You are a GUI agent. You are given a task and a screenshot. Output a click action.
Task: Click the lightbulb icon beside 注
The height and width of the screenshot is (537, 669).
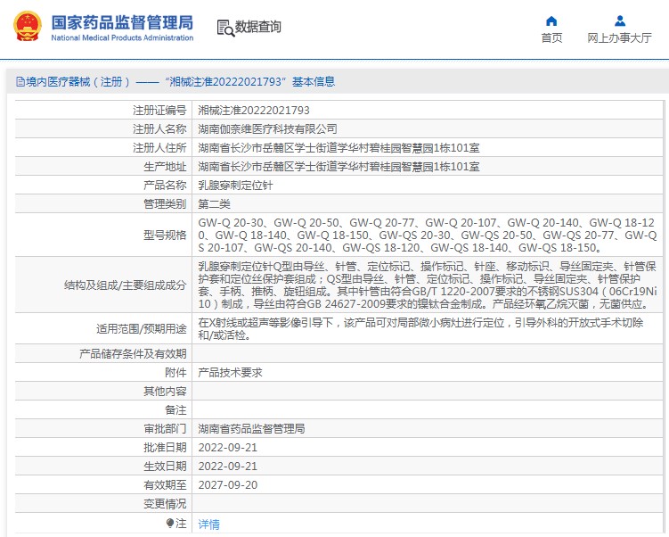coord(170,523)
